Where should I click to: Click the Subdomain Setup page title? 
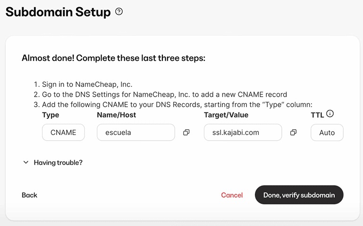tap(58, 12)
